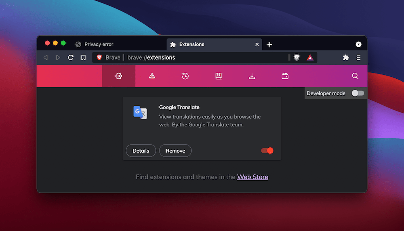
Task: Click the Brave Shields lion icon
Action: [x=297, y=57]
